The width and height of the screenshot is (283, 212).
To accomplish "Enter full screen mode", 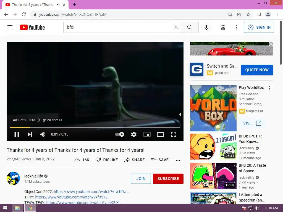I will [174, 134].
